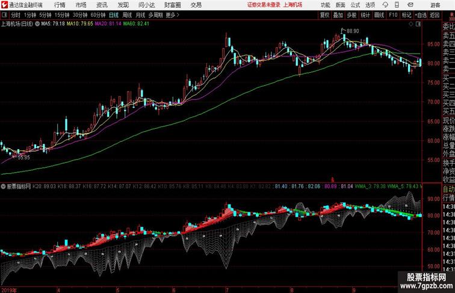Open the 行情 menu
455x293 pixels.
pos(60,5)
